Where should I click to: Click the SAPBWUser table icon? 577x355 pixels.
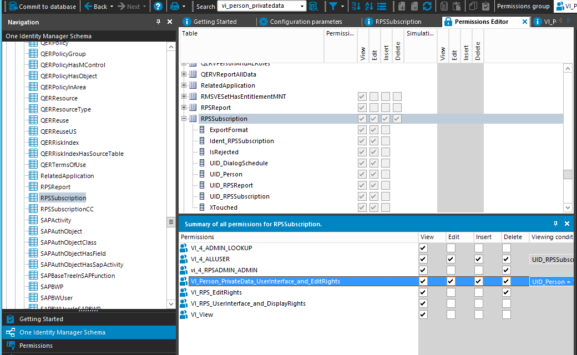tap(33, 298)
